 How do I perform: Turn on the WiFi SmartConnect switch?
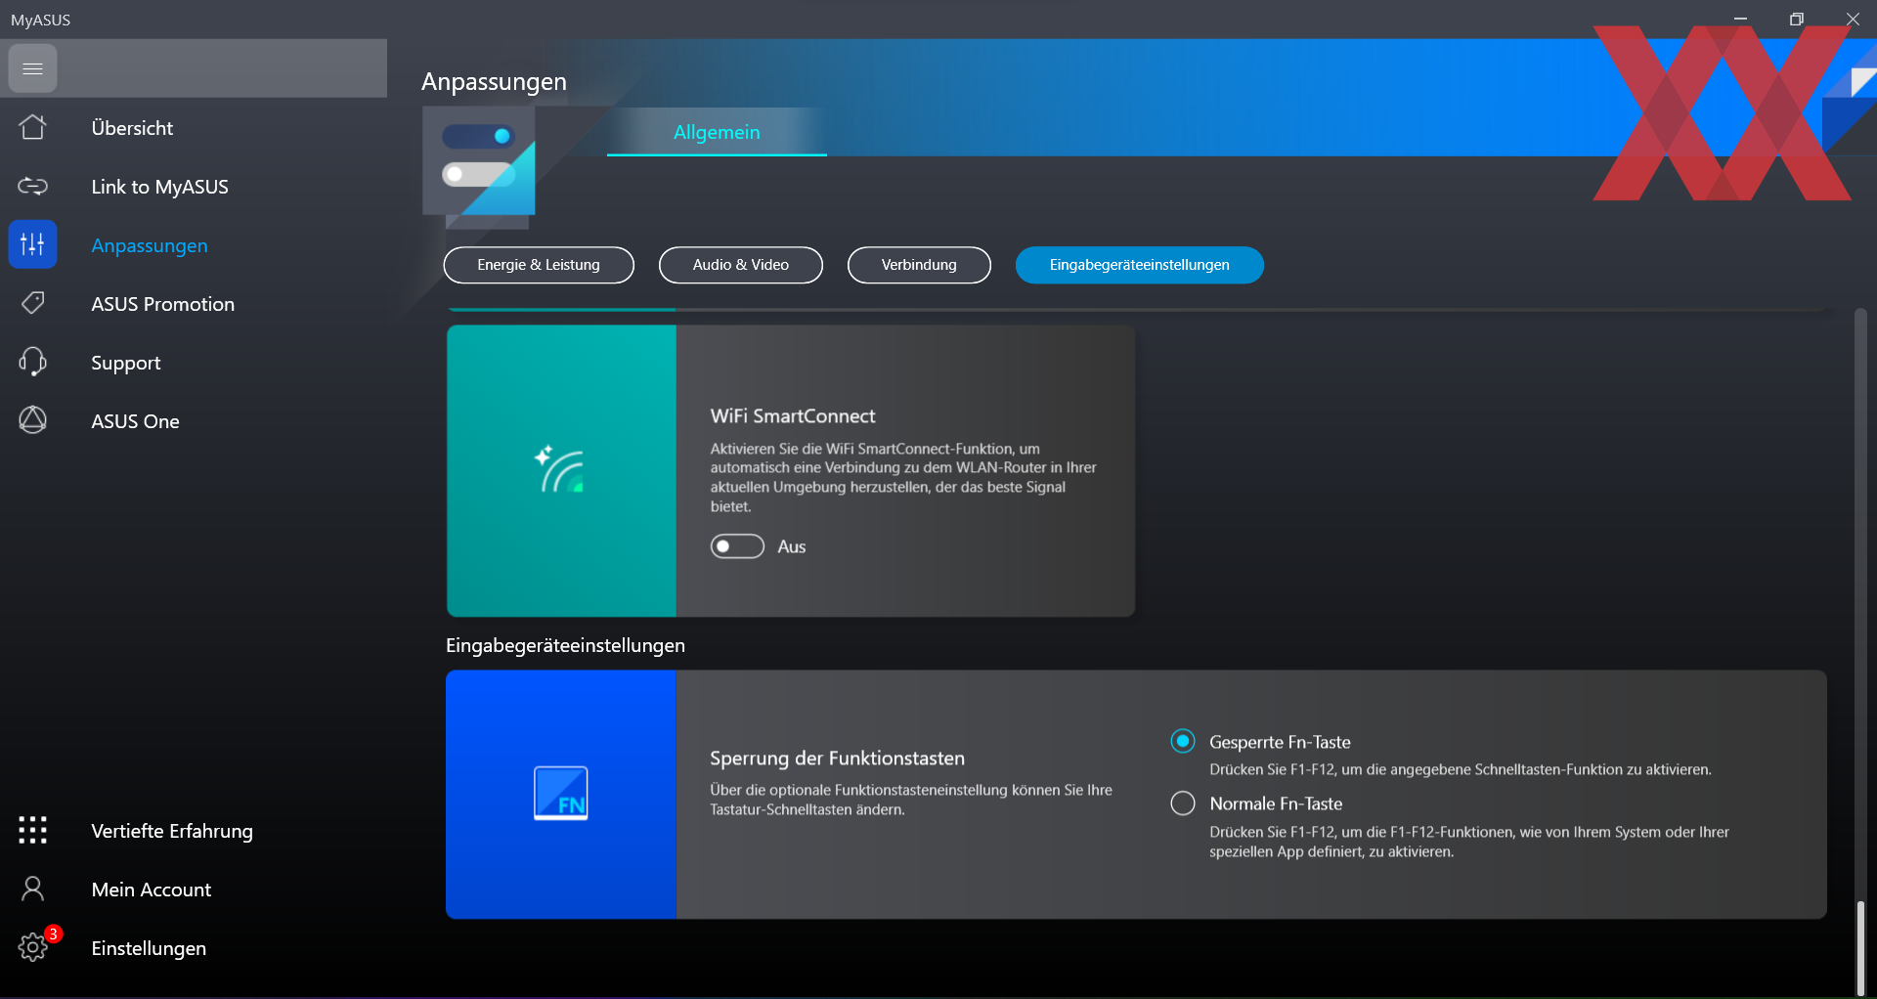tap(737, 546)
